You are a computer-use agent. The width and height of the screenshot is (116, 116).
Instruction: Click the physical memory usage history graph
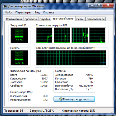click(71, 58)
